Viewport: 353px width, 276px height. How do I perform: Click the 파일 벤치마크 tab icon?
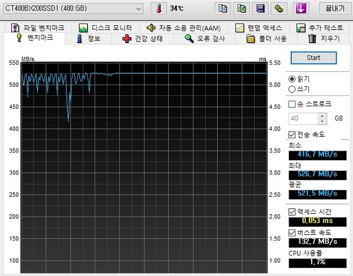pos(15,28)
